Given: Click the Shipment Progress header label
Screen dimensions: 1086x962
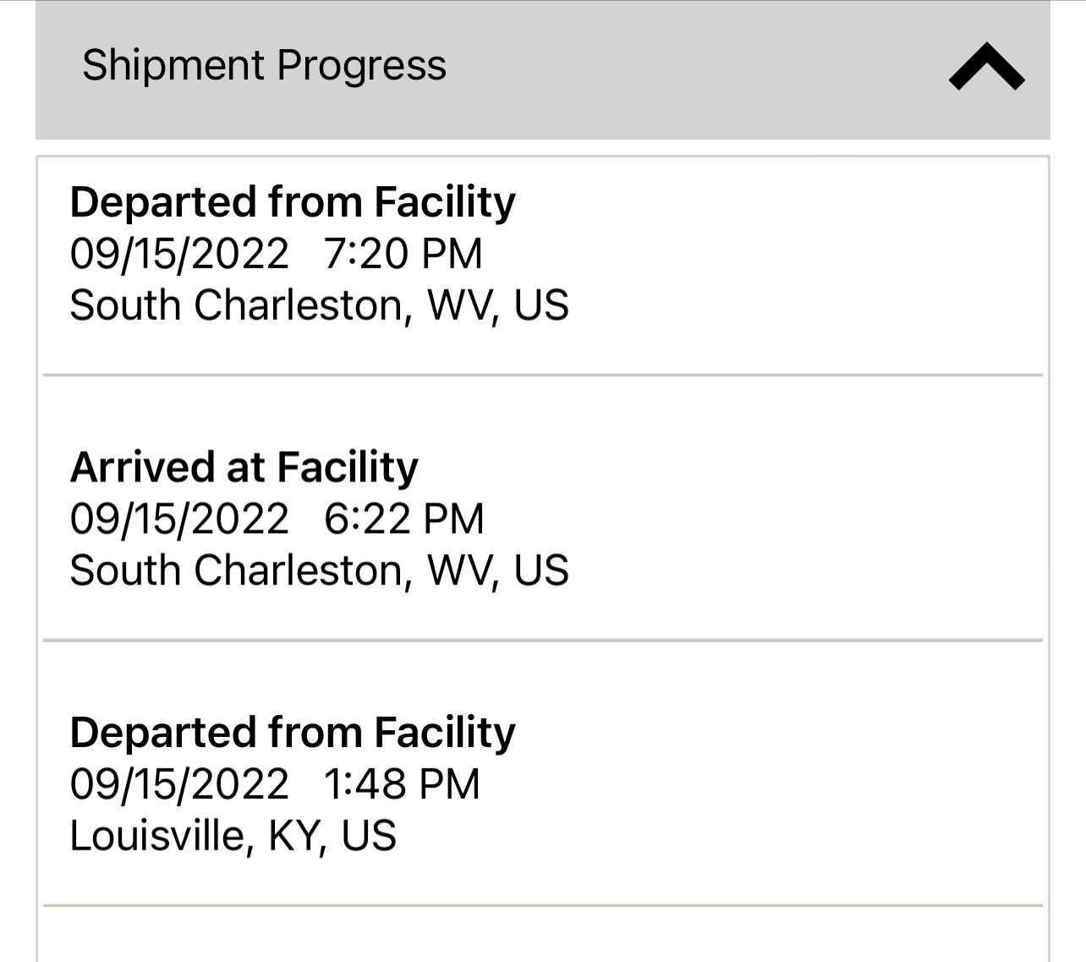Looking at the screenshot, I should pos(264,65).
